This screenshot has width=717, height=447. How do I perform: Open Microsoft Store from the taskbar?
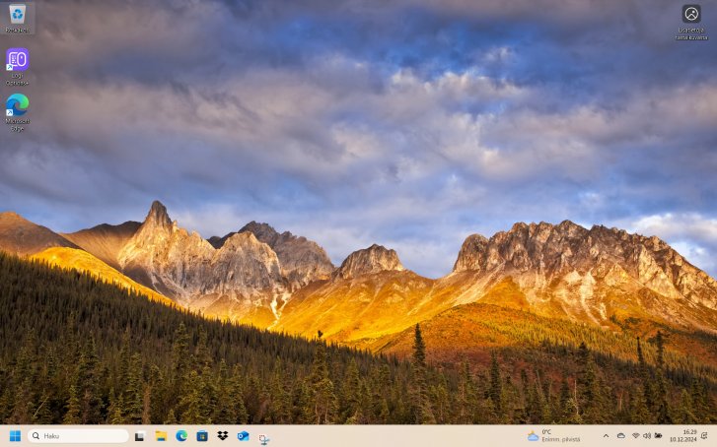202,435
